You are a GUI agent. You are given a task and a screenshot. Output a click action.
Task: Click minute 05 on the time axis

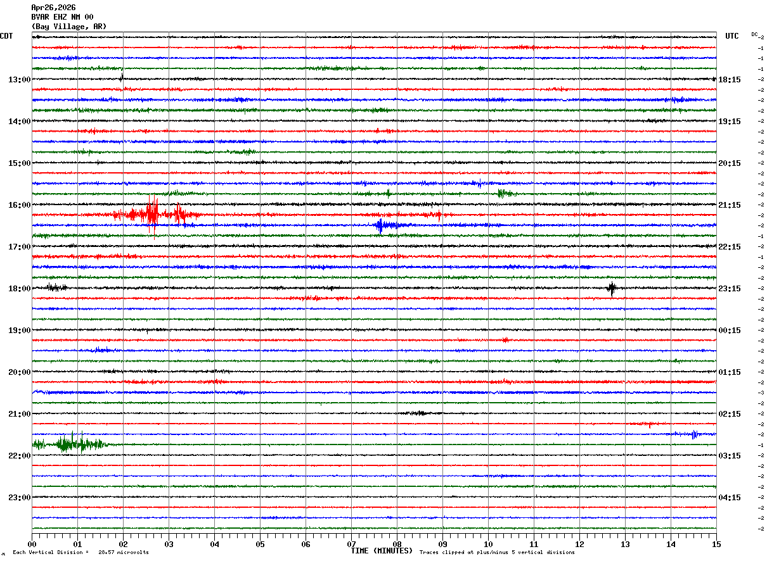260,544
